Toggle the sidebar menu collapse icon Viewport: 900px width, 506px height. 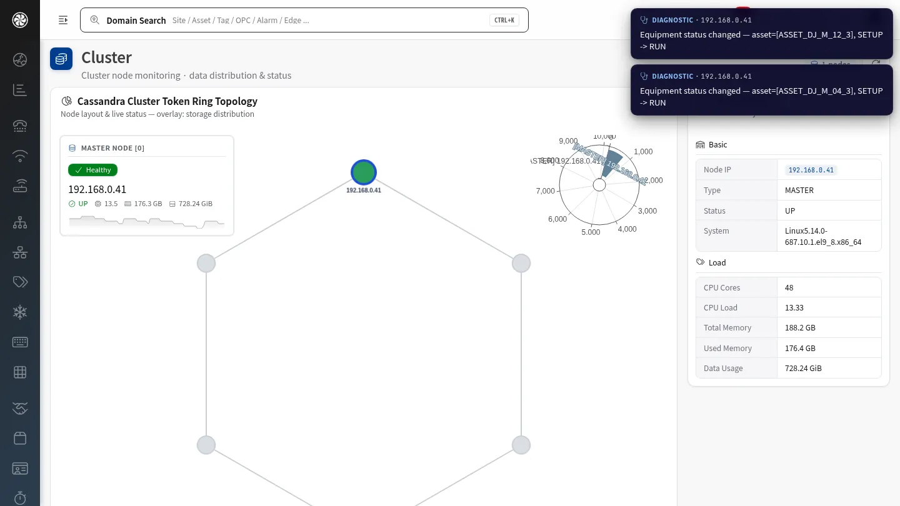click(x=63, y=20)
